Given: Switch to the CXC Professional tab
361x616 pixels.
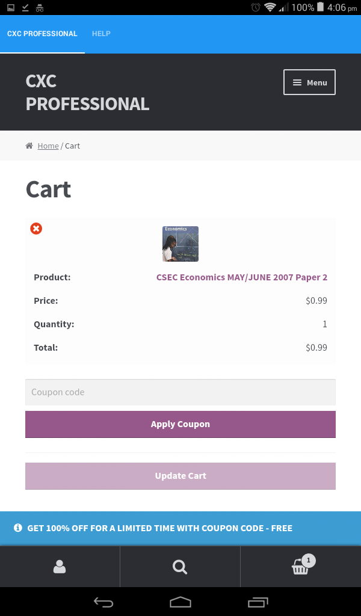Looking at the screenshot, I should point(42,34).
